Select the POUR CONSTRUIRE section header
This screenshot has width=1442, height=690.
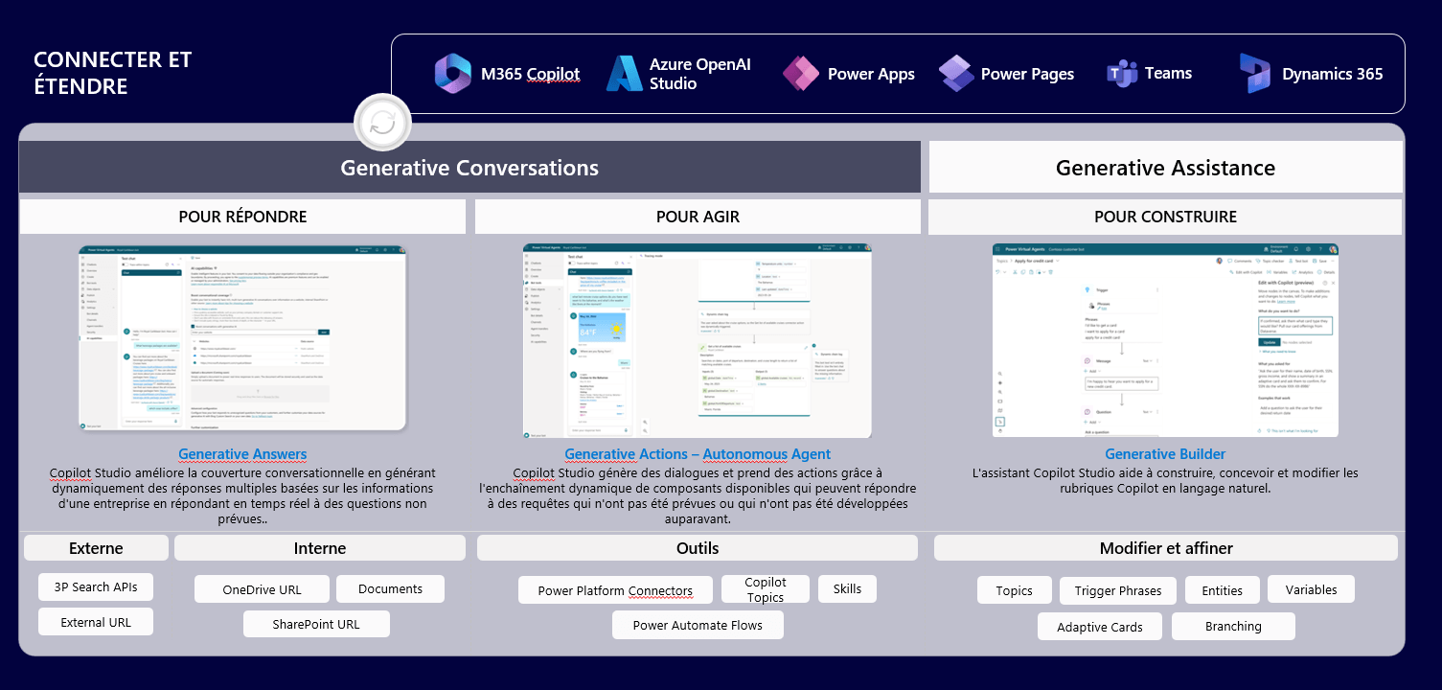1165,217
